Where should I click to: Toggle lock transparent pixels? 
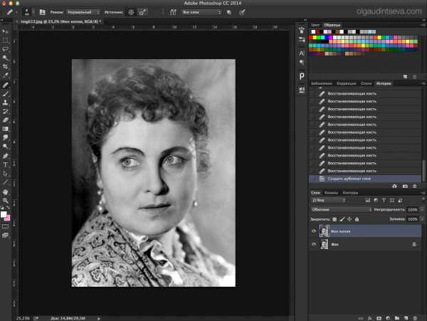334,219
